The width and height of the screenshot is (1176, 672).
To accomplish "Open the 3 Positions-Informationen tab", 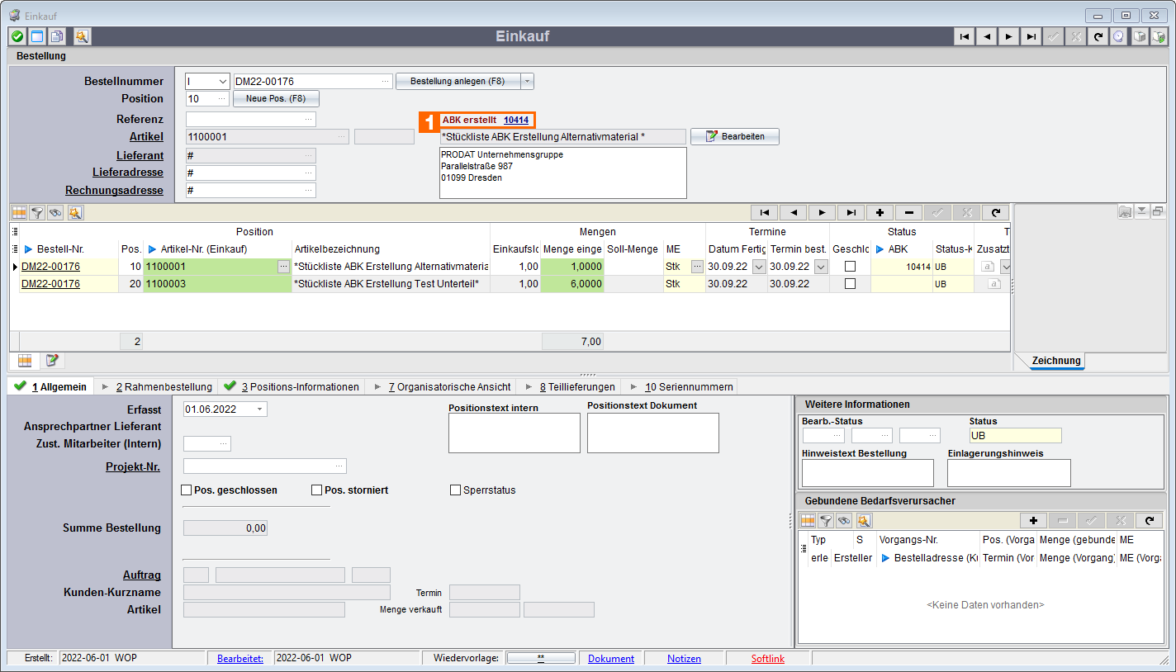I will [292, 387].
